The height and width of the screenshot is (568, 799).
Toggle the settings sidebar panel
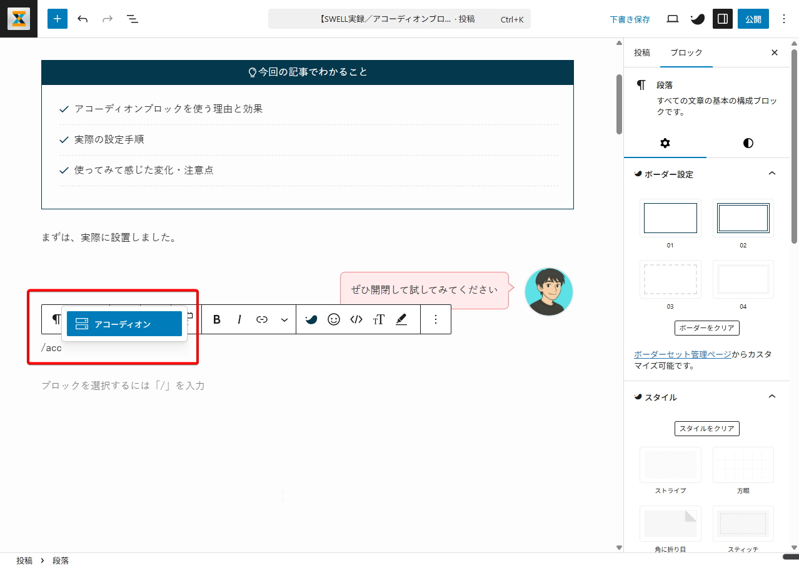[722, 19]
